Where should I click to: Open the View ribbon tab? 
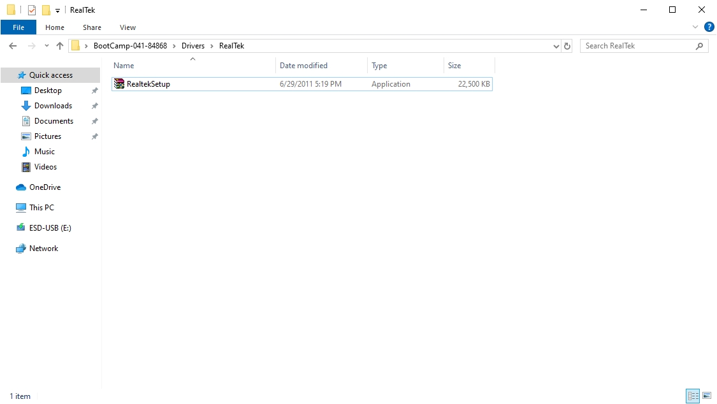point(127,27)
